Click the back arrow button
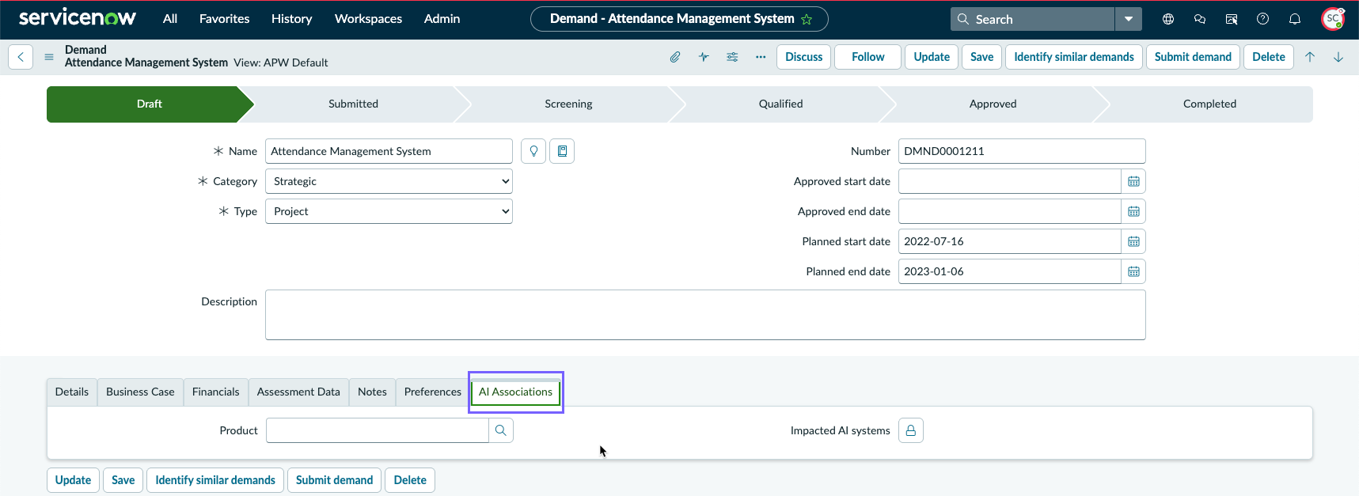The width and height of the screenshot is (1359, 496). (21, 57)
